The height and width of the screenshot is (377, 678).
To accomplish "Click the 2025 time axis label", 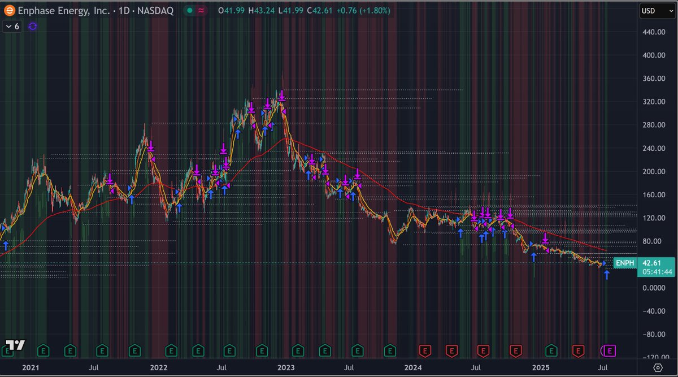I will click(x=541, y=367).
